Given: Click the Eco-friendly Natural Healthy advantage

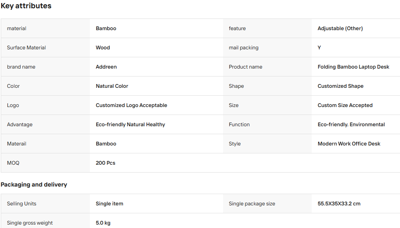Looking at the screenshot, I should (130, 125).
